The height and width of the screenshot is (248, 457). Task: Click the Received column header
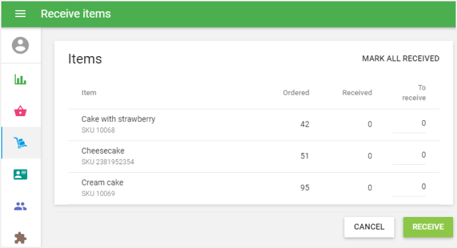pyautogui.click(x=357, y=93)
